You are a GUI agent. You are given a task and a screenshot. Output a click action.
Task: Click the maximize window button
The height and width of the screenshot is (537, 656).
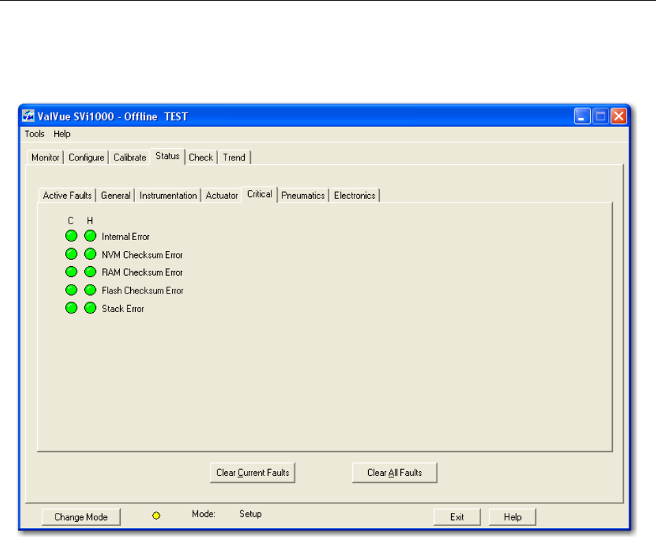[600, 116]
